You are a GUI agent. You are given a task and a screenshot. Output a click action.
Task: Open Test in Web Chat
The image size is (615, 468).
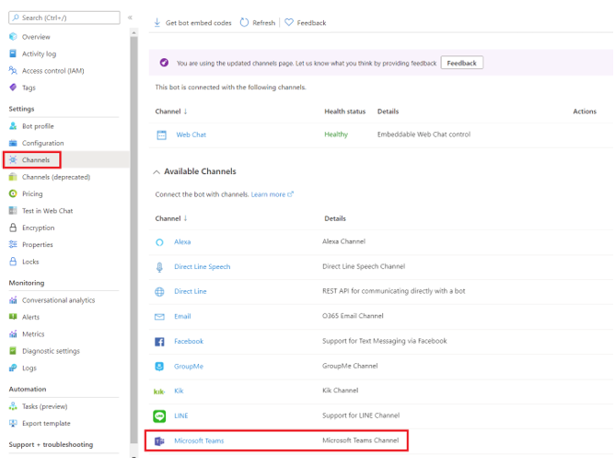[48, 211]
